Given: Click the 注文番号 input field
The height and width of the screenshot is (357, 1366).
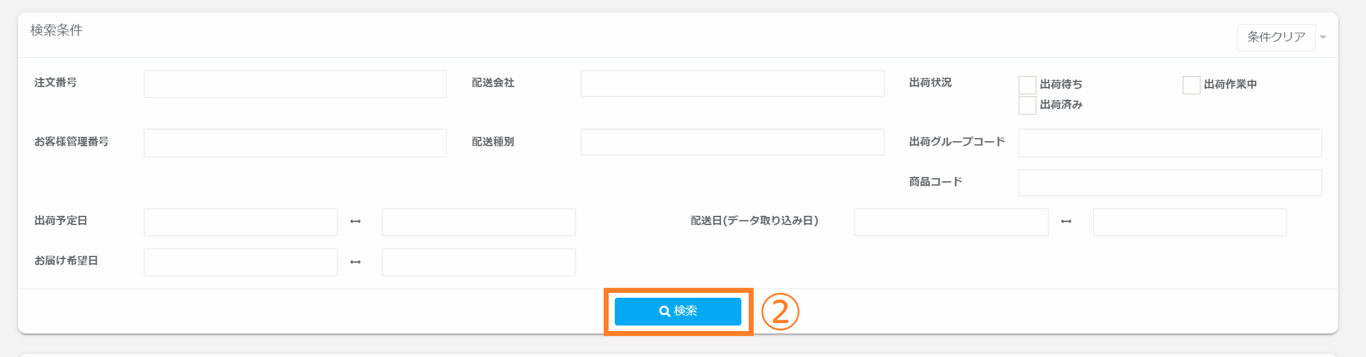Looking at the screenshot, I should pos(295,84).
